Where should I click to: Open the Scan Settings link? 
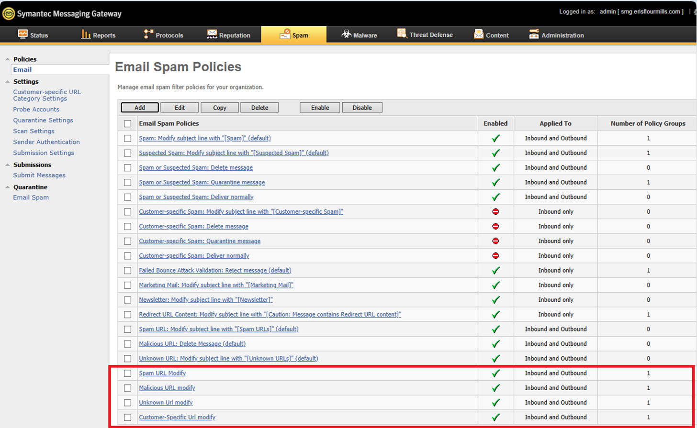(x=34, y=131)
